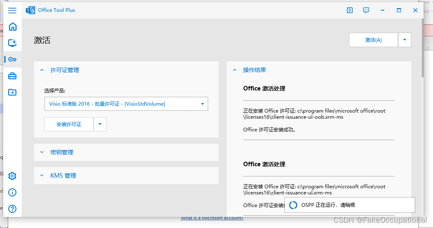Open the Toolbox briefcase icon
This screenshot has width=433, height=228.
click(x=12, y=76)
